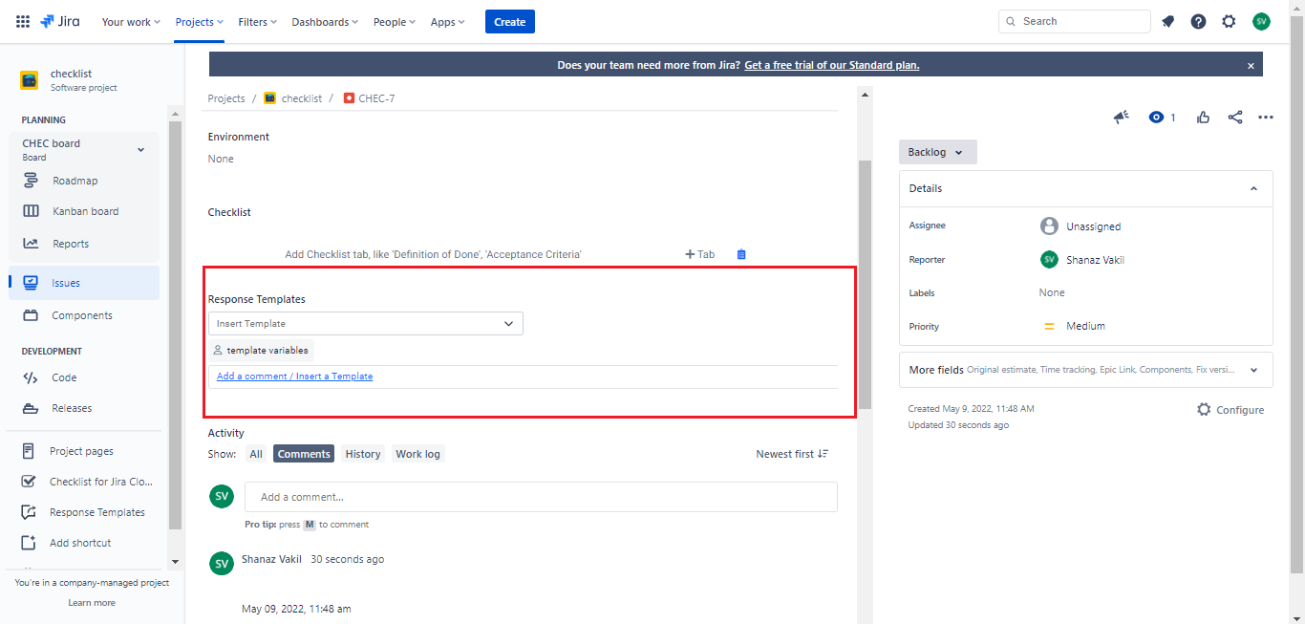Expand Your work menu
This screenshot has height=624, width=1305.
point(131,22)
